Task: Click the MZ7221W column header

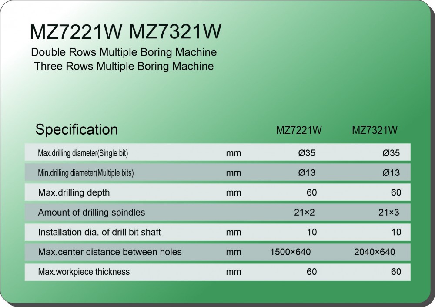Action: (x=299, y=131)
